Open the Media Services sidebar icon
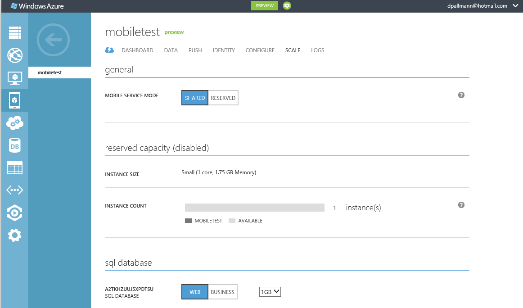This screenshot has height=308, width=523. click(15, 213)
